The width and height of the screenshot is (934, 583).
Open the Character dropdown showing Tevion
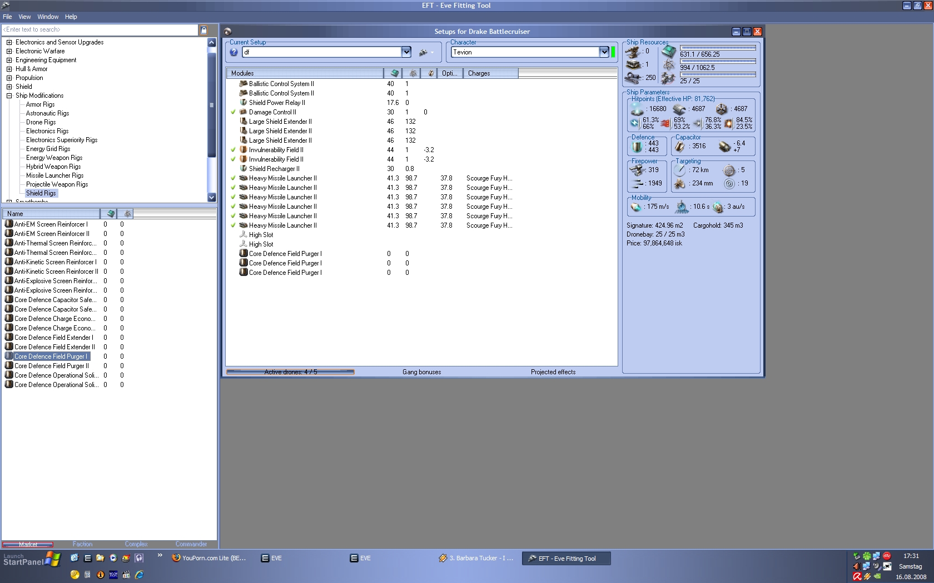tap(604, 52)
